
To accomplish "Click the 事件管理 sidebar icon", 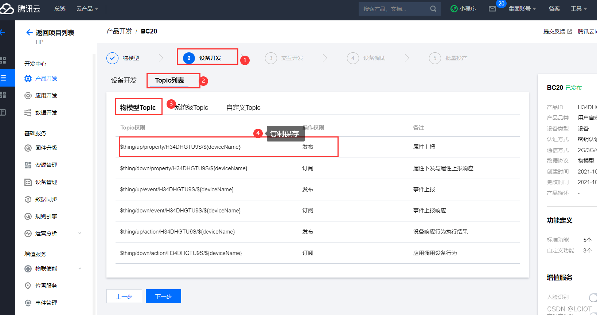I will (x=28, y=303).
